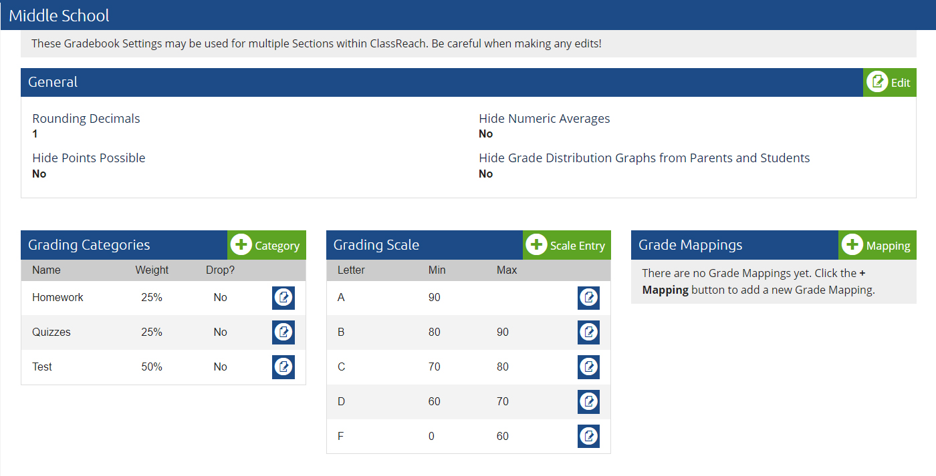Click the edit icon for Homework category
Screen dimensions: 936x476
[283, 297]
